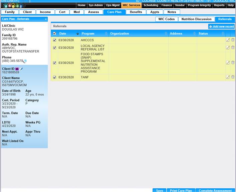Uncheck the FOOD STAMPS (SNAP) row checkbox
236x192 pixels.
[55, 63]
